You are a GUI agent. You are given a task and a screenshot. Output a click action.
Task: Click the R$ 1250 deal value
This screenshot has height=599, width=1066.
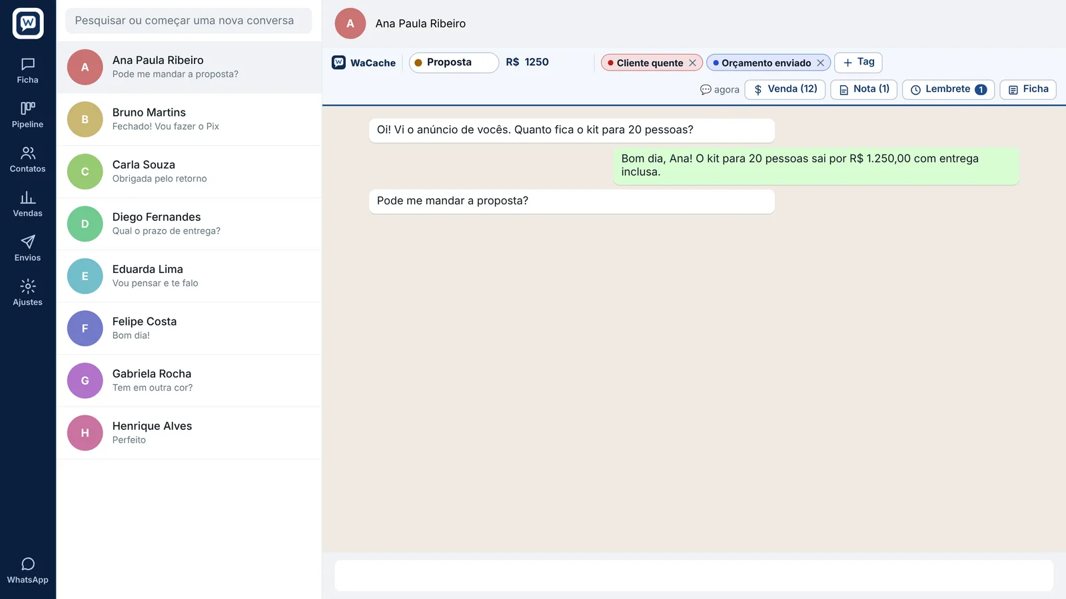(527, 62)
